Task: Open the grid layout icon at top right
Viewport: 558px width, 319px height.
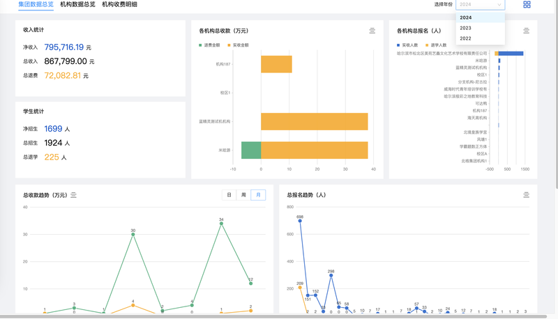Action: (x=527, y=4)
